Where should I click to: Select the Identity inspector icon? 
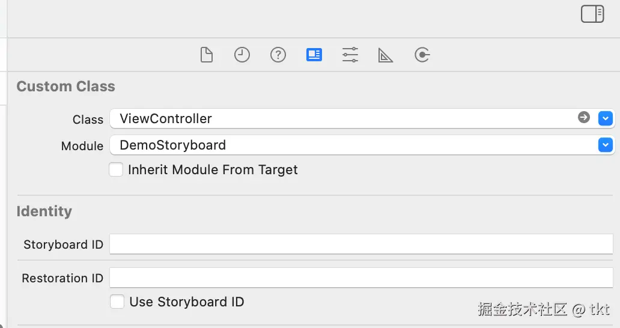[314, 55]
